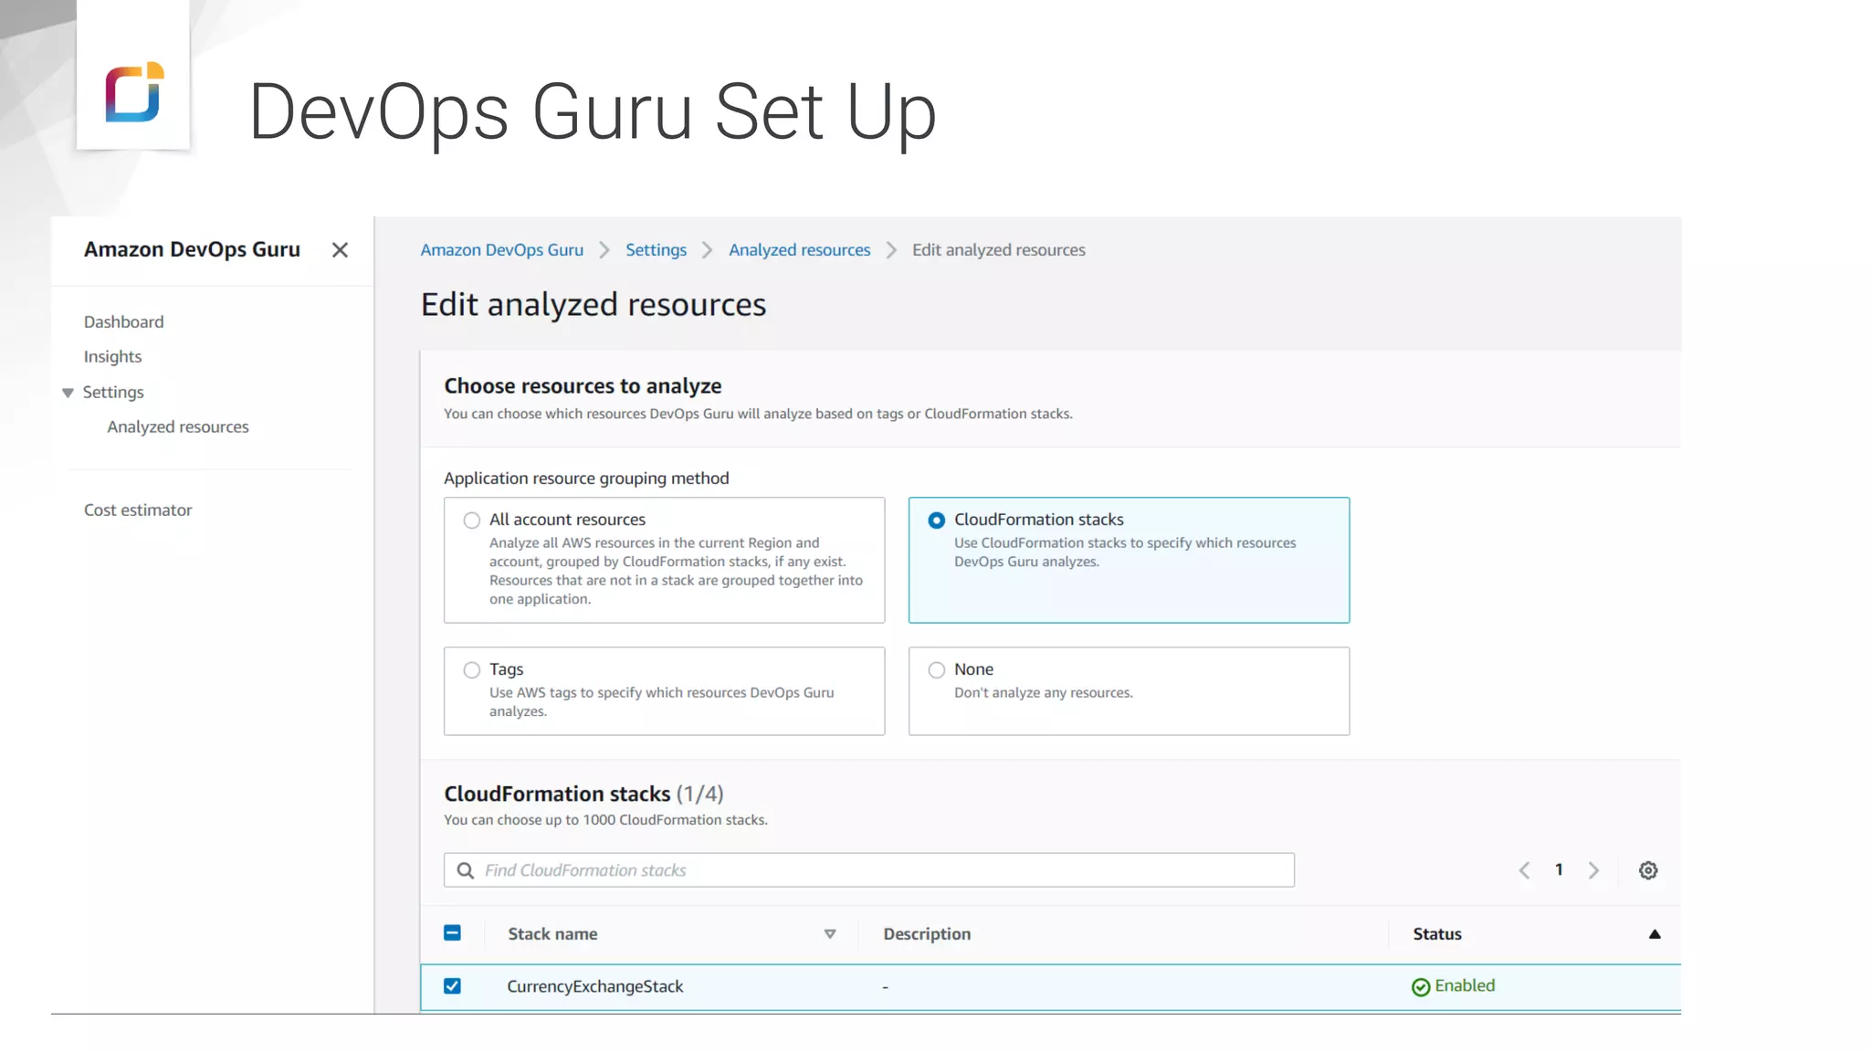Collapse the Settings tree section
Screen dimensions: 1870x1052
(x=68, y=393)
